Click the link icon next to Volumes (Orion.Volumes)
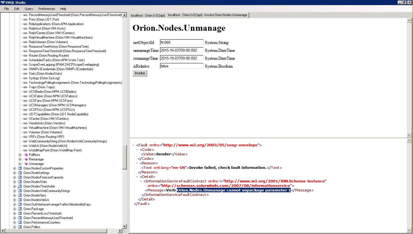413x234 pixels. coord(25,132)
